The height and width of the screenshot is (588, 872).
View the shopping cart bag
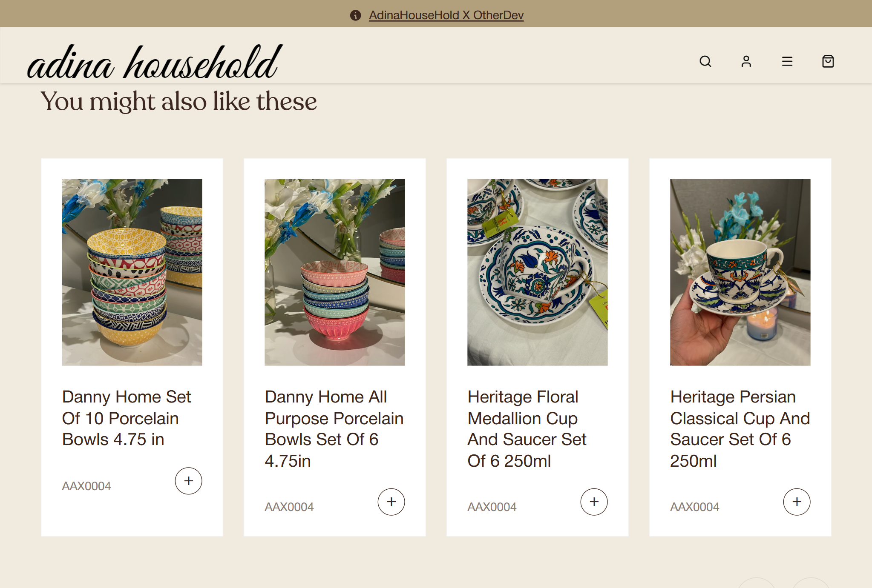point(827,61)
